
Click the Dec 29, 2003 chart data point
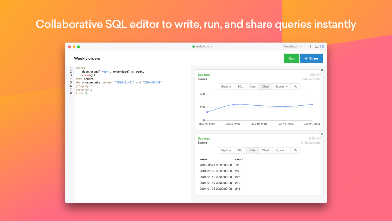207,112
